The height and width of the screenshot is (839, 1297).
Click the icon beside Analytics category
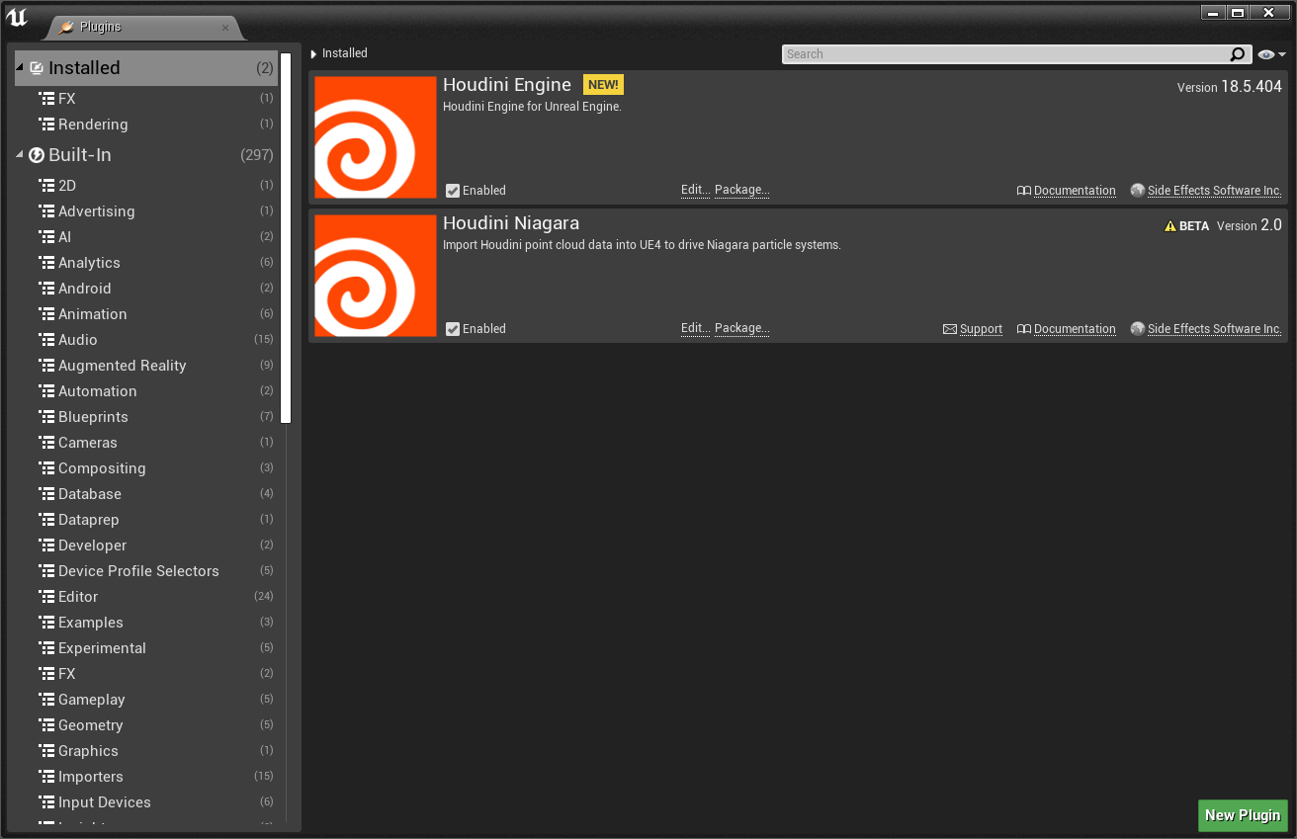coord(46,263)
